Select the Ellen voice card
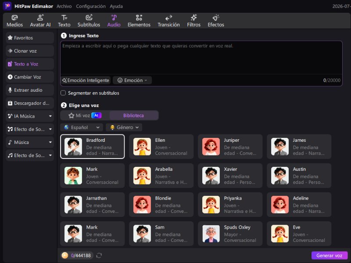351x263 pixels. tap(161, 147)
